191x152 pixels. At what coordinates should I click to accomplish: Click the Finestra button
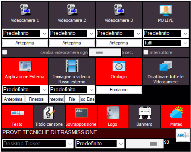[x=36, y=99]
